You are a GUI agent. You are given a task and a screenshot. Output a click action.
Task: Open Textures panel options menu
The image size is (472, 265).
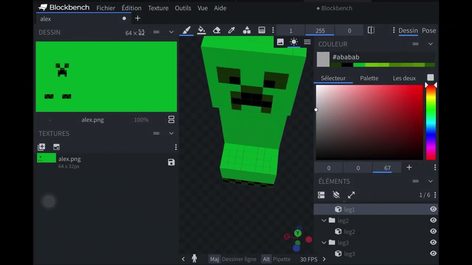(x=176, y=147)
